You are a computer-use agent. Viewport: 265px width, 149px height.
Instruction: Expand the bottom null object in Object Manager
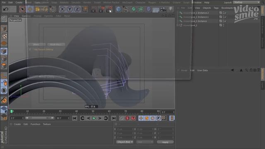(x=178, y=25)
